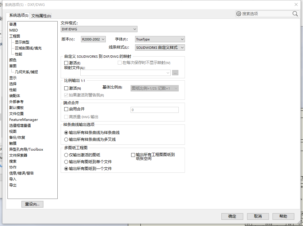The width and height of the screenshot is (303, 226).
Task: Click the mapping file browse button
Action: 175,73
